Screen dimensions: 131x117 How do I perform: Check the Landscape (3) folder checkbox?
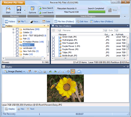(17, 48)
